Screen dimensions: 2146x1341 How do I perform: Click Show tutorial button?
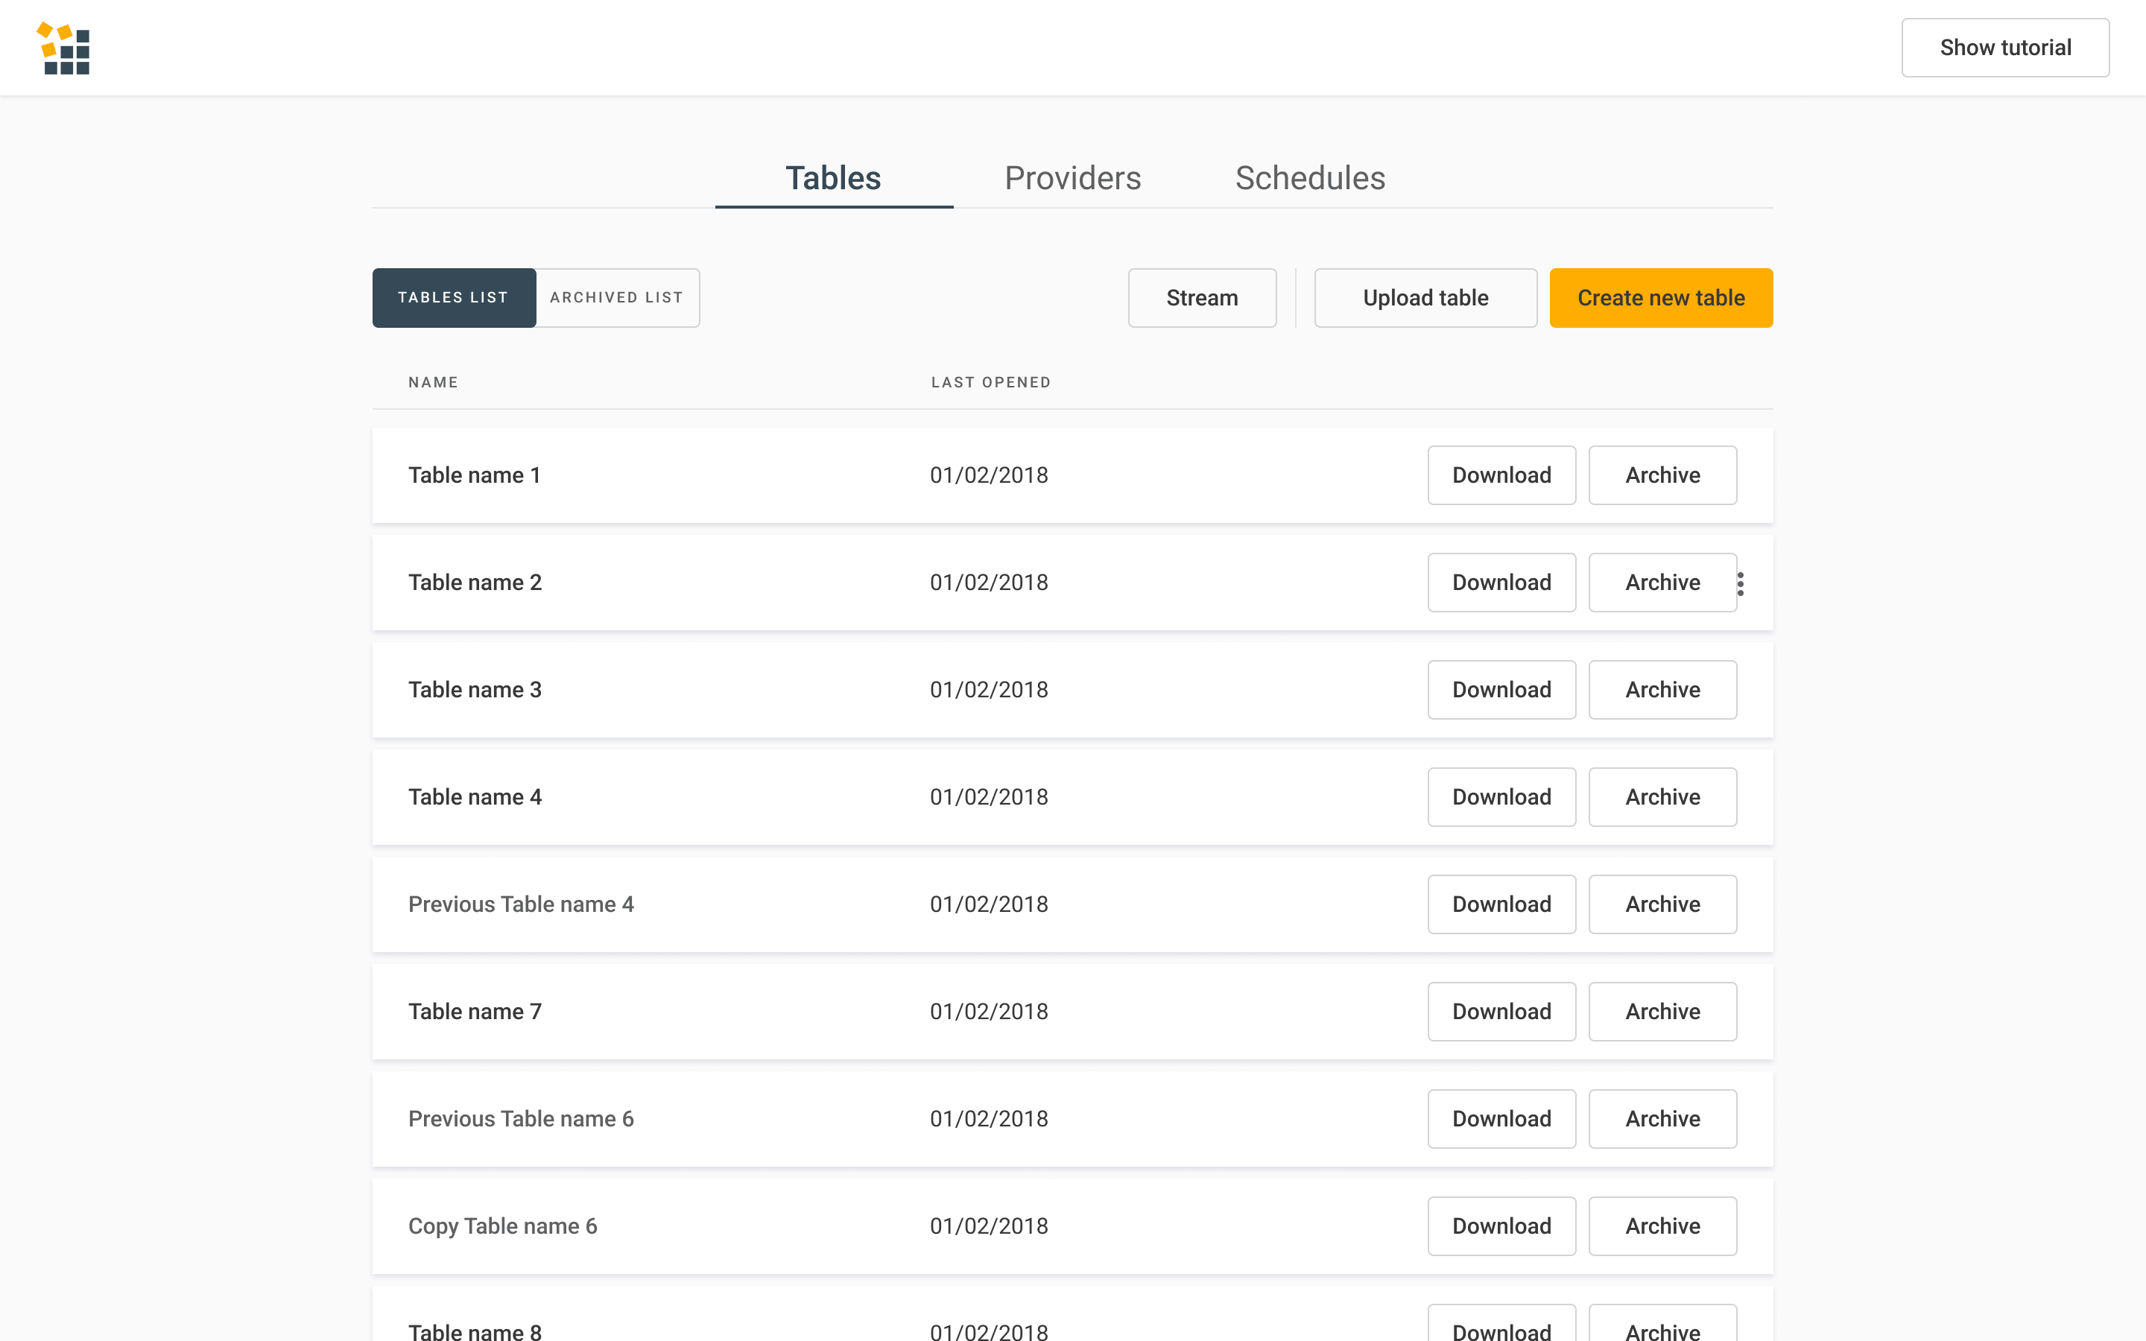2004,48
